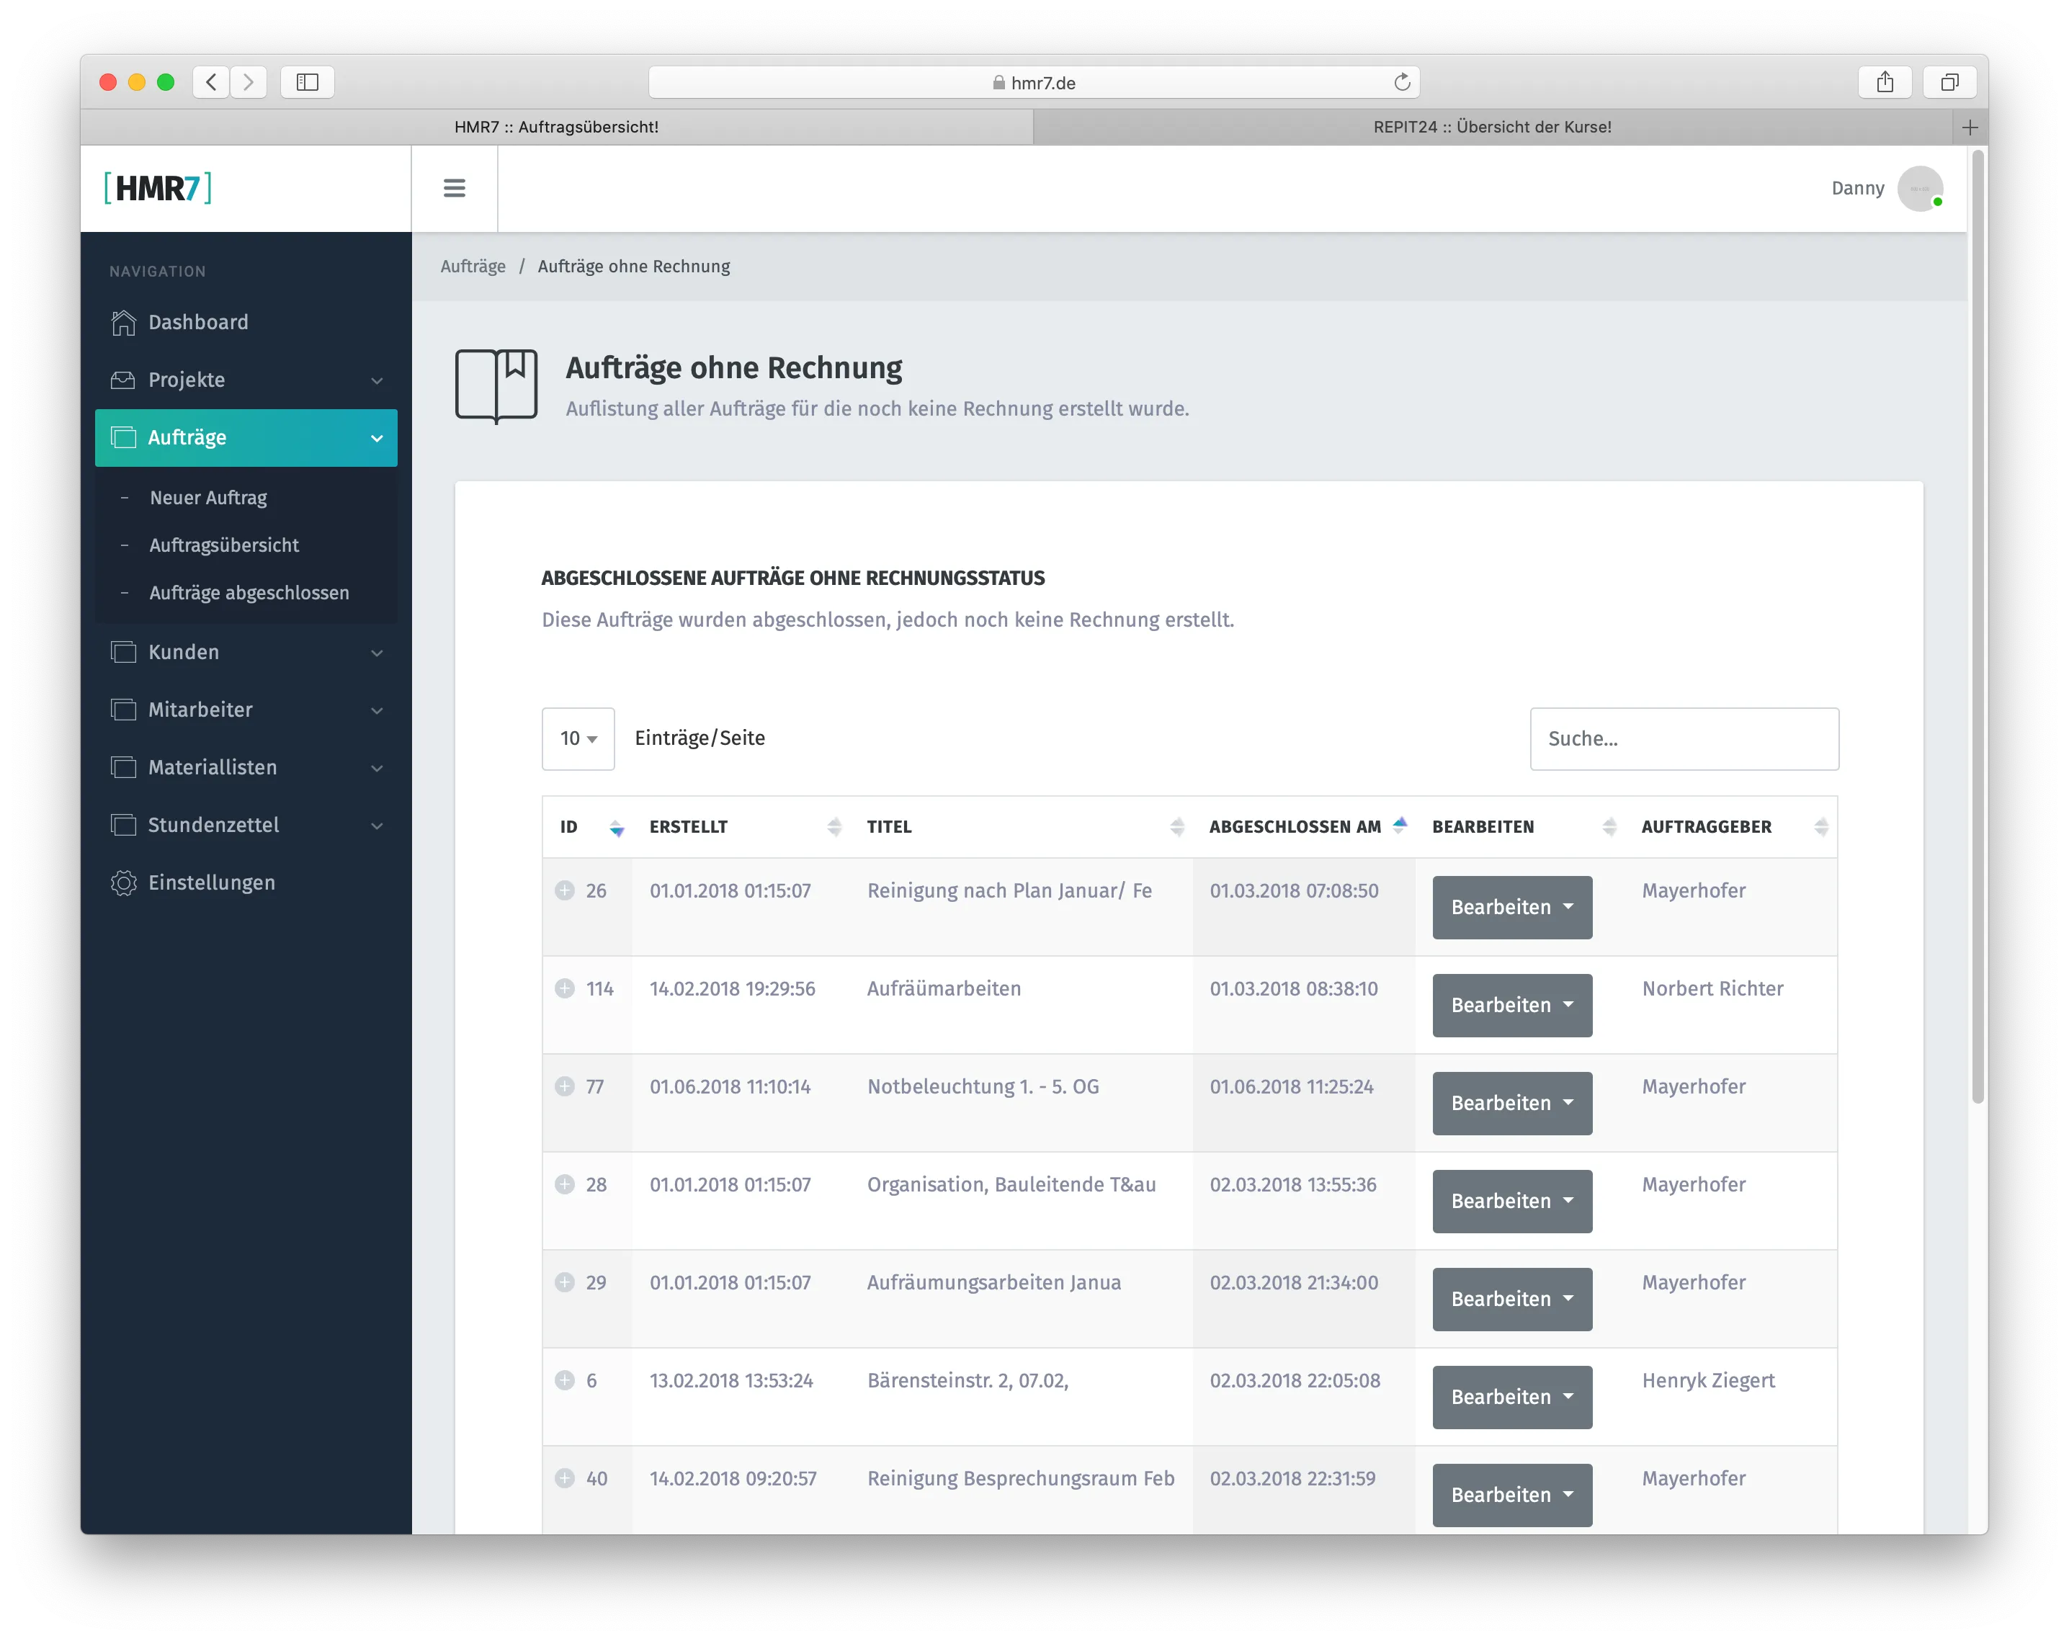Select the Mitarbeiter sidebar icon
Image resolution: width=2069 pixels, height=1641 pixels.
(x=123, y=709)
